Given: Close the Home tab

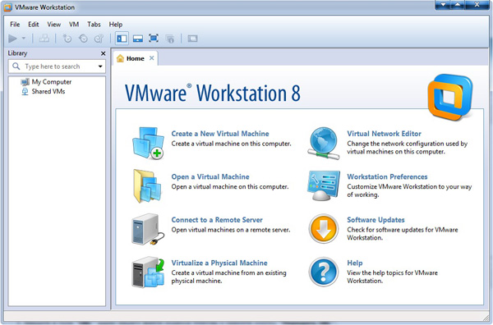Looking at the screenshot, I should coord(151,58).
